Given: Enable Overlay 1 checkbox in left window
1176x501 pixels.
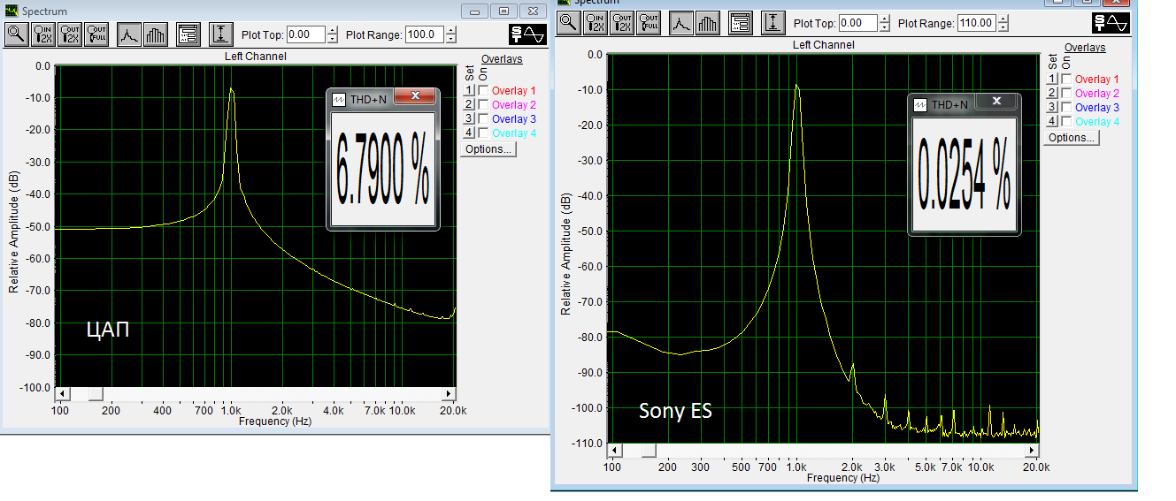Looking at the screenshot, I should pyautogui.click(x=483, y=91).
